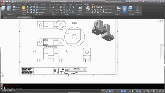
Task: Click the search keyword input field
Action: (115, 2)
